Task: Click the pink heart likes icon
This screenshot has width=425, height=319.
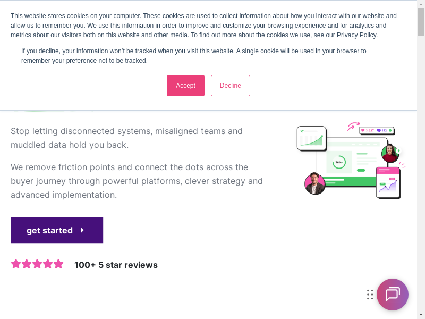Action: click(x=363, y=130)
